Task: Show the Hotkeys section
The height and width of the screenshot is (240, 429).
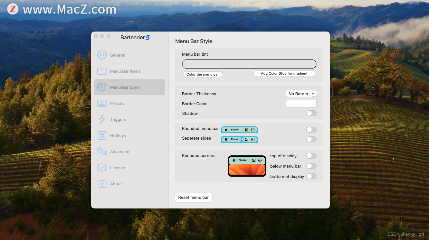Action: [x=130, y=135]
